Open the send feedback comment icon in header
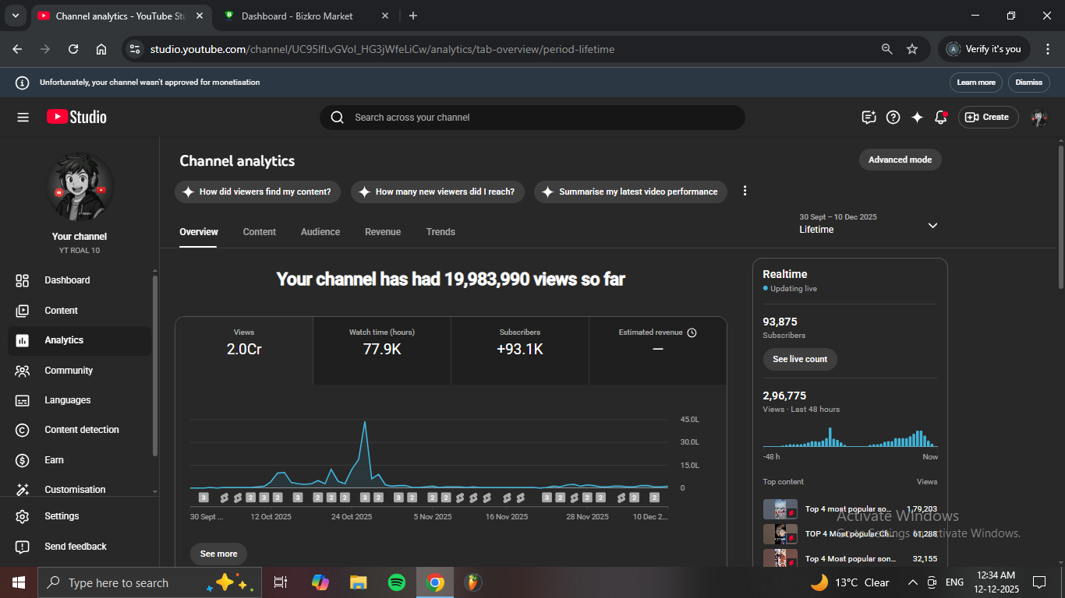 (869, 118)
